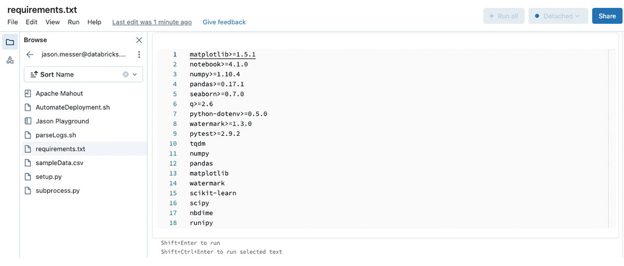Open the File menu
The image size is (624, 266).
click(12, 22)
